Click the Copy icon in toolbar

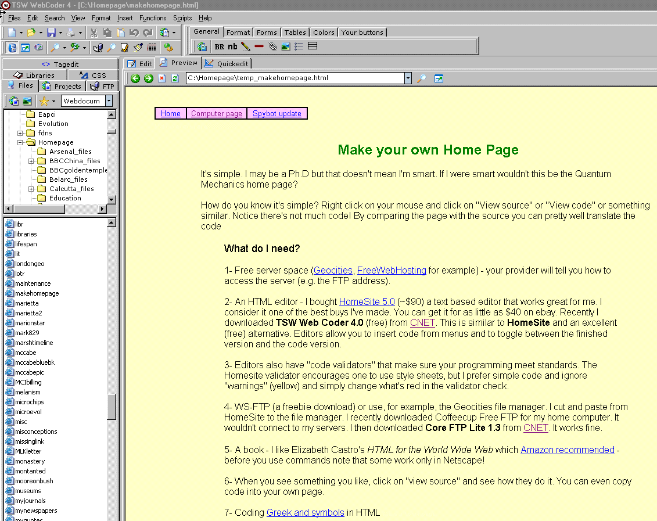tap(107, 33)
